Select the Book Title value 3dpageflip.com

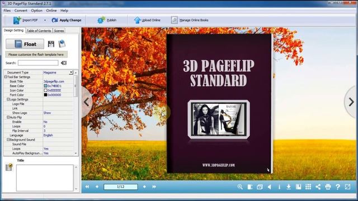click(x=54, y=82)
